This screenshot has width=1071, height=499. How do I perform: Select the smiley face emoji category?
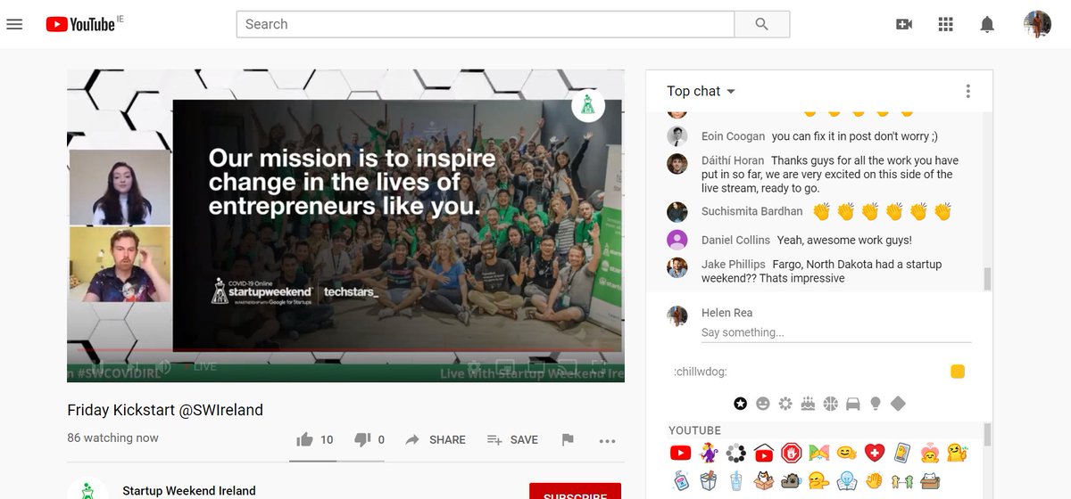(763, 404)
